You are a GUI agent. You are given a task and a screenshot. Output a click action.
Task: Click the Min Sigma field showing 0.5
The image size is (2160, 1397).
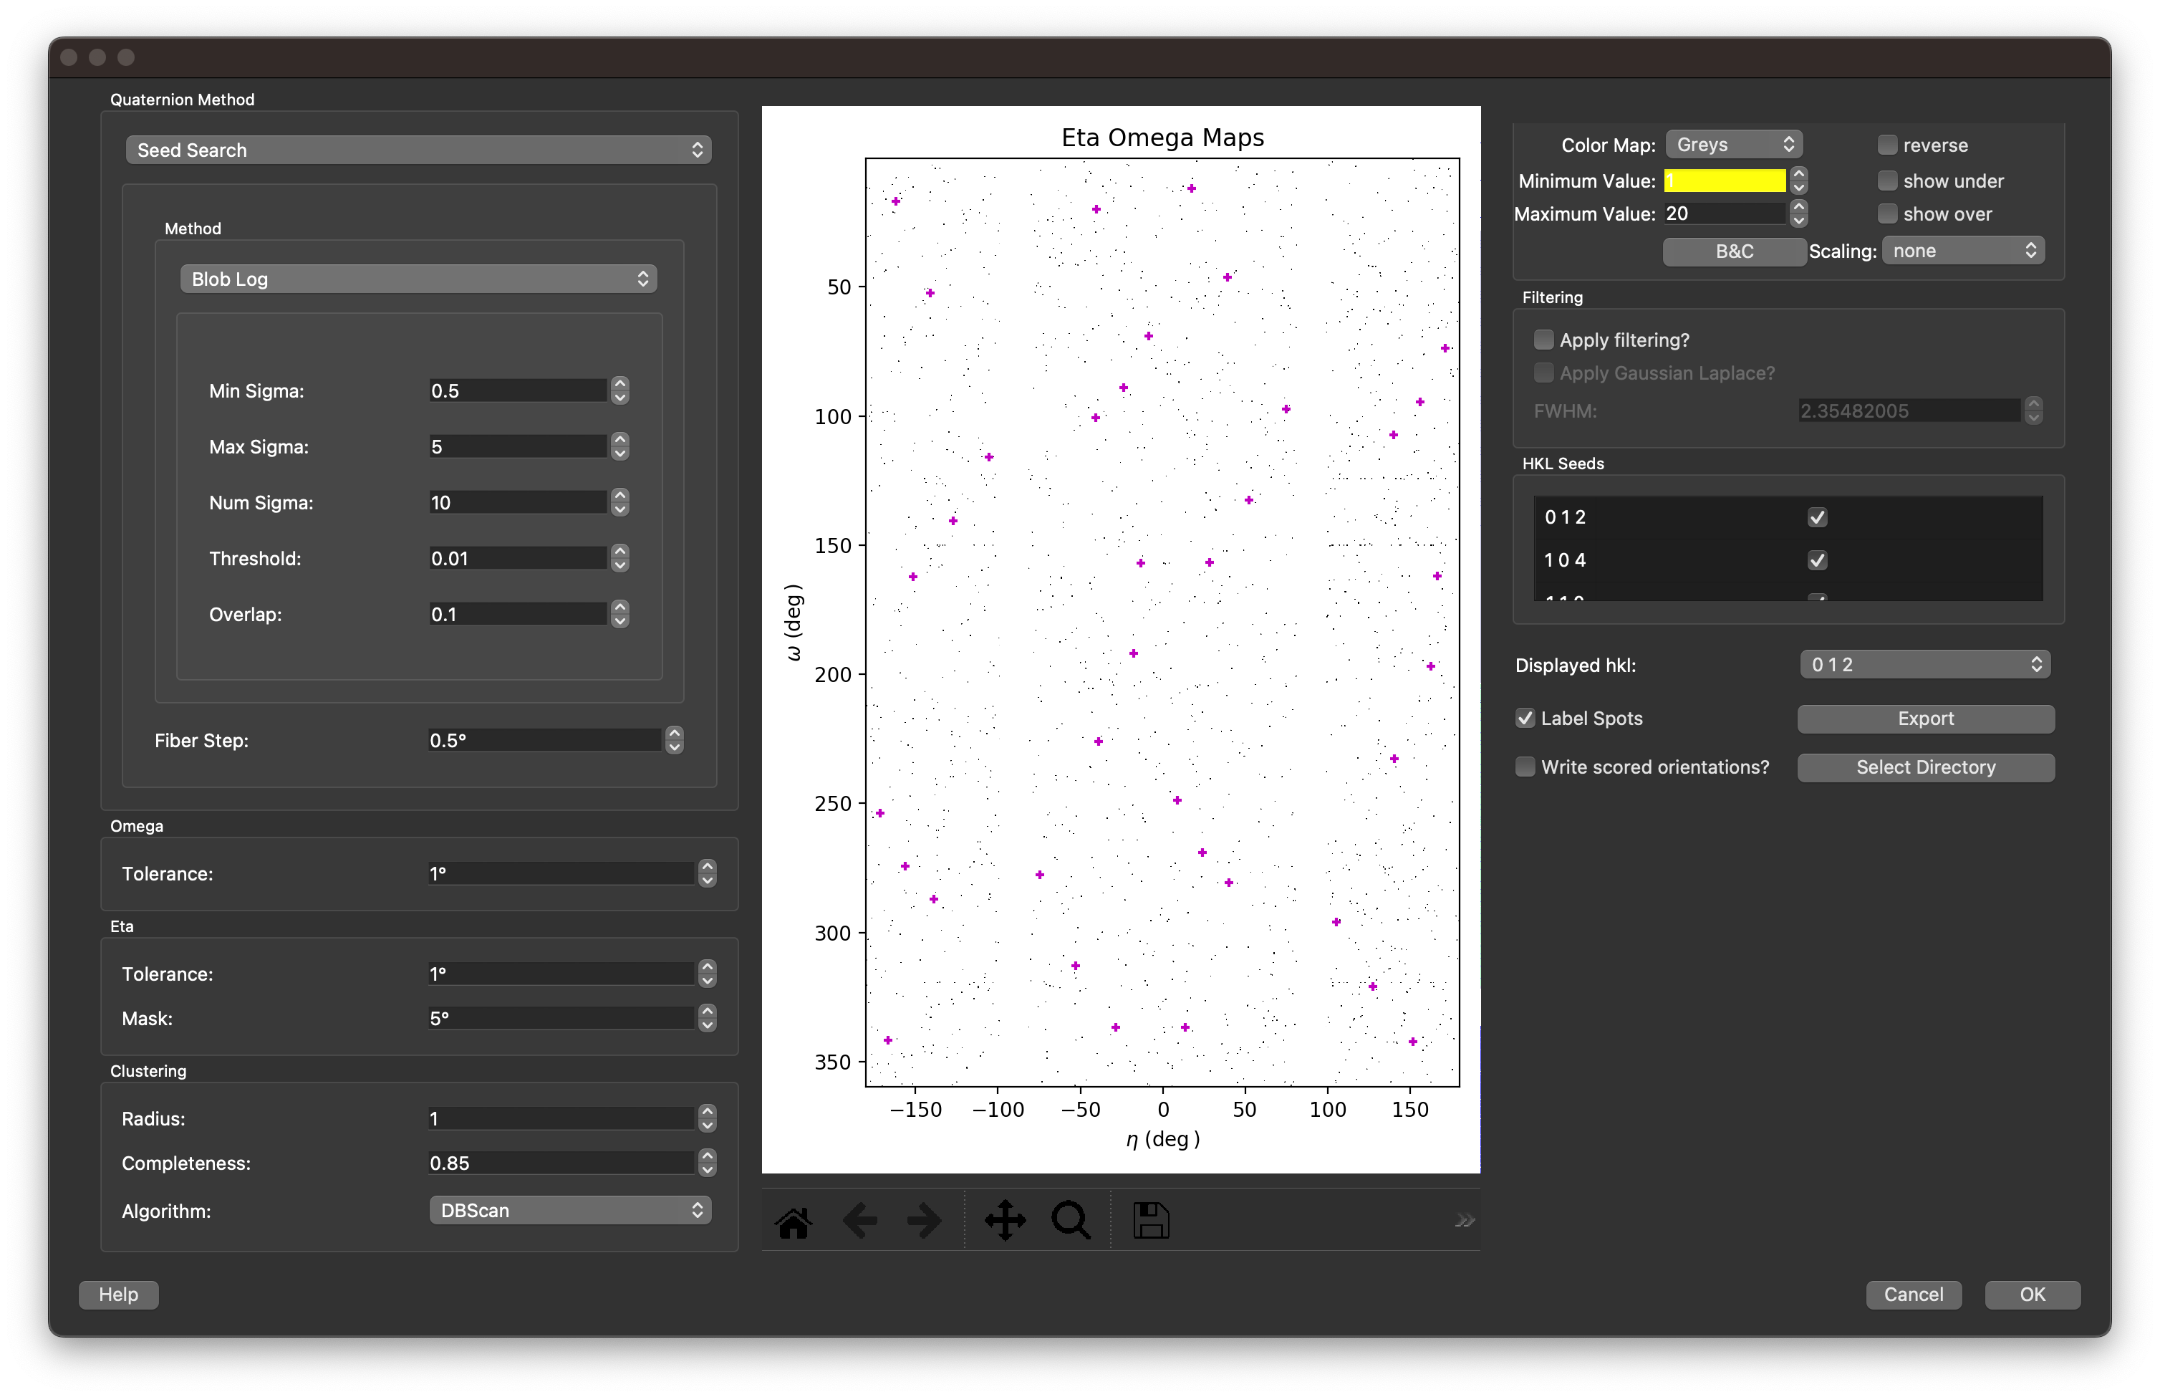tap(517, 391)
